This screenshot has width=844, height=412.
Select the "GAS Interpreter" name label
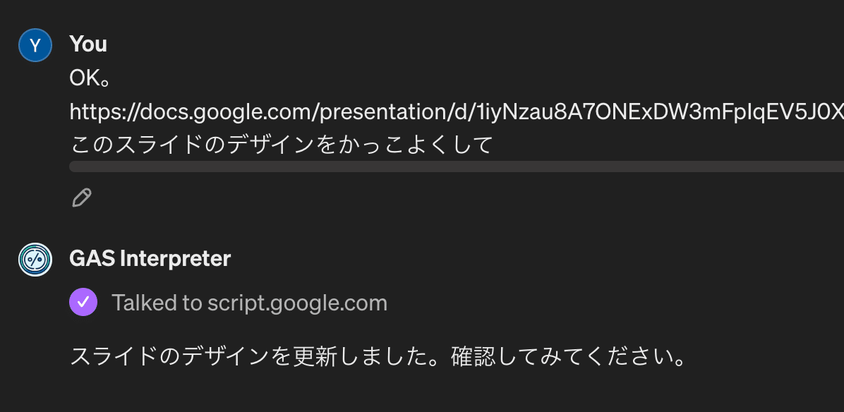click(x=150, y=258)
